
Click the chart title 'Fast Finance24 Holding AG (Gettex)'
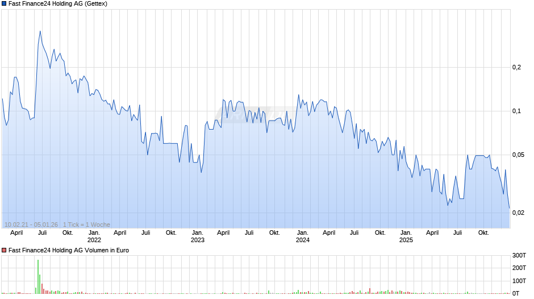click(57, 4)
